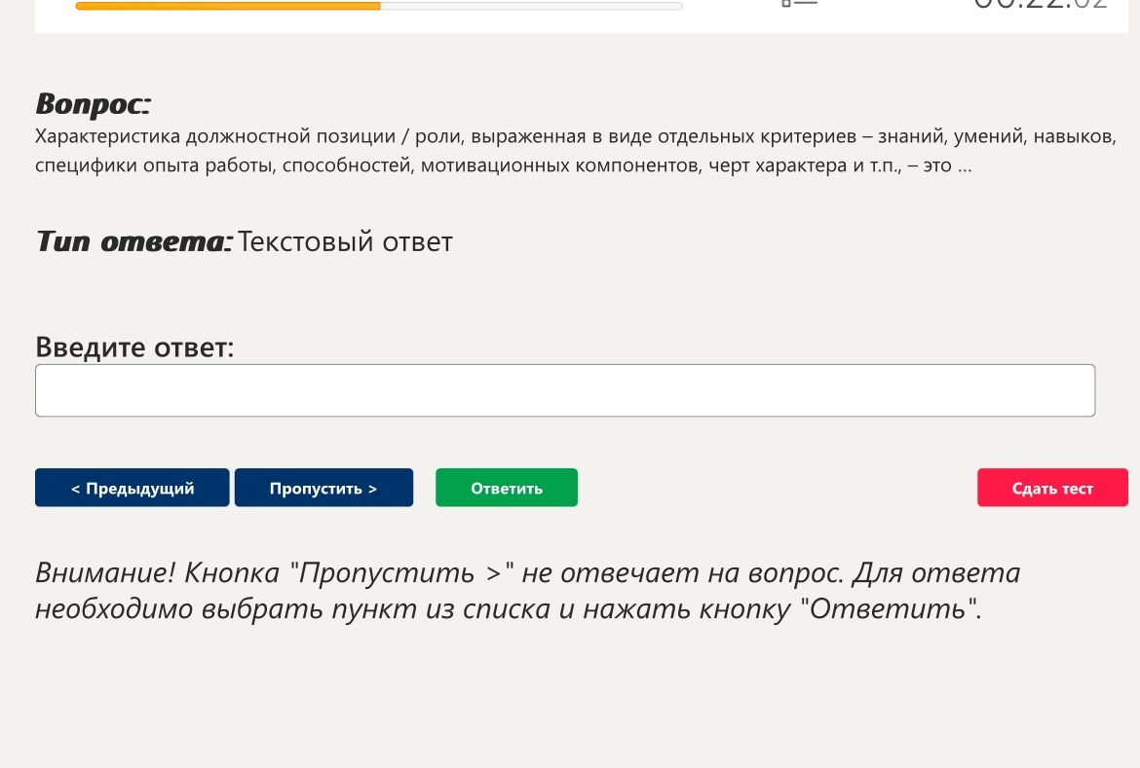1140x768 pixels.
Task: Click the orange filled part of progress bar
Action: [228, 6]
